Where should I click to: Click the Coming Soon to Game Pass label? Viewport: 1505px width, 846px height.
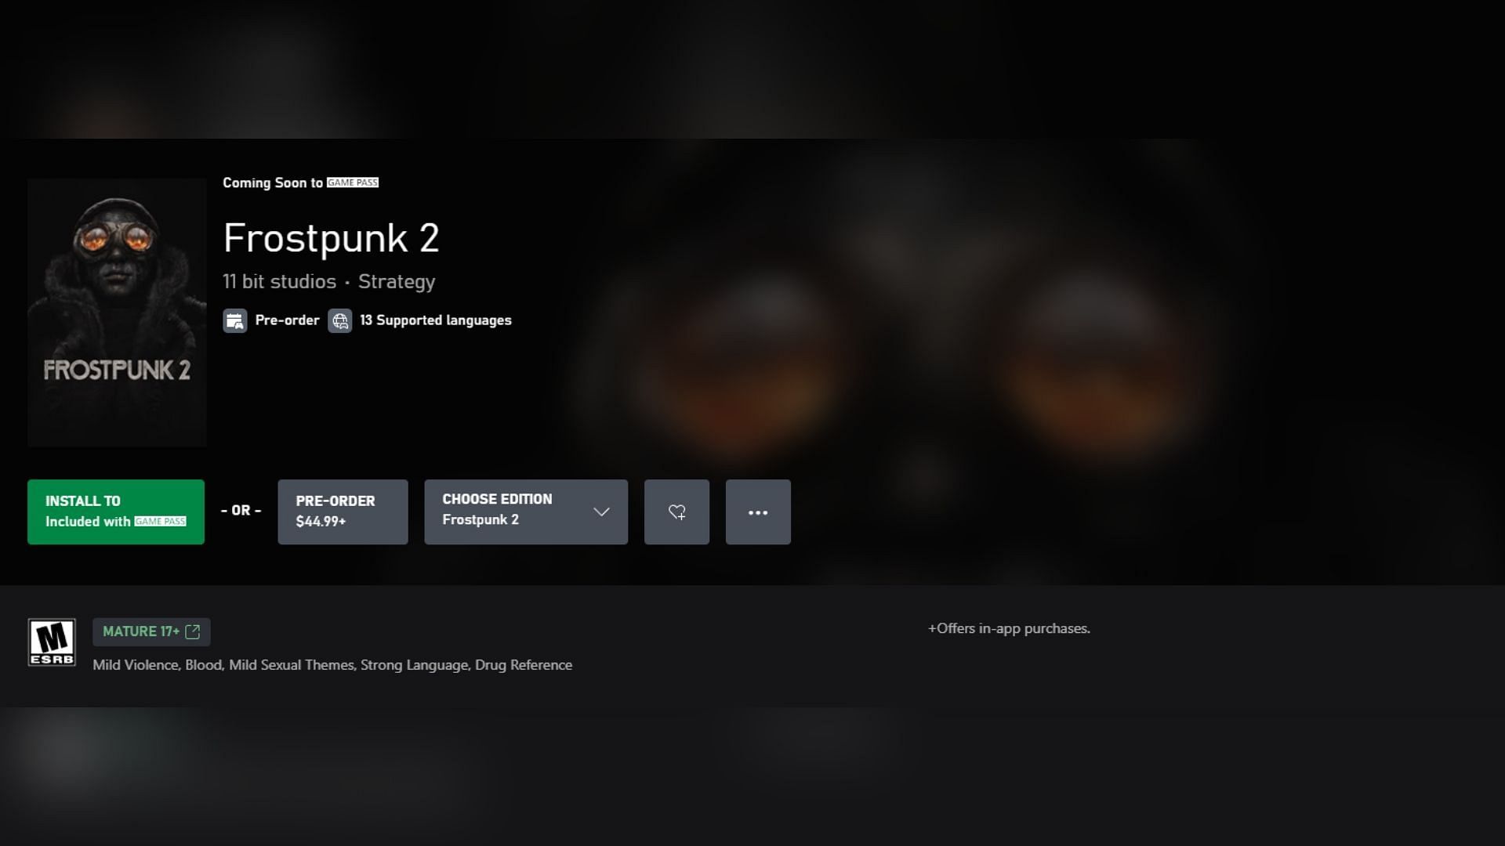coord(299,183)
